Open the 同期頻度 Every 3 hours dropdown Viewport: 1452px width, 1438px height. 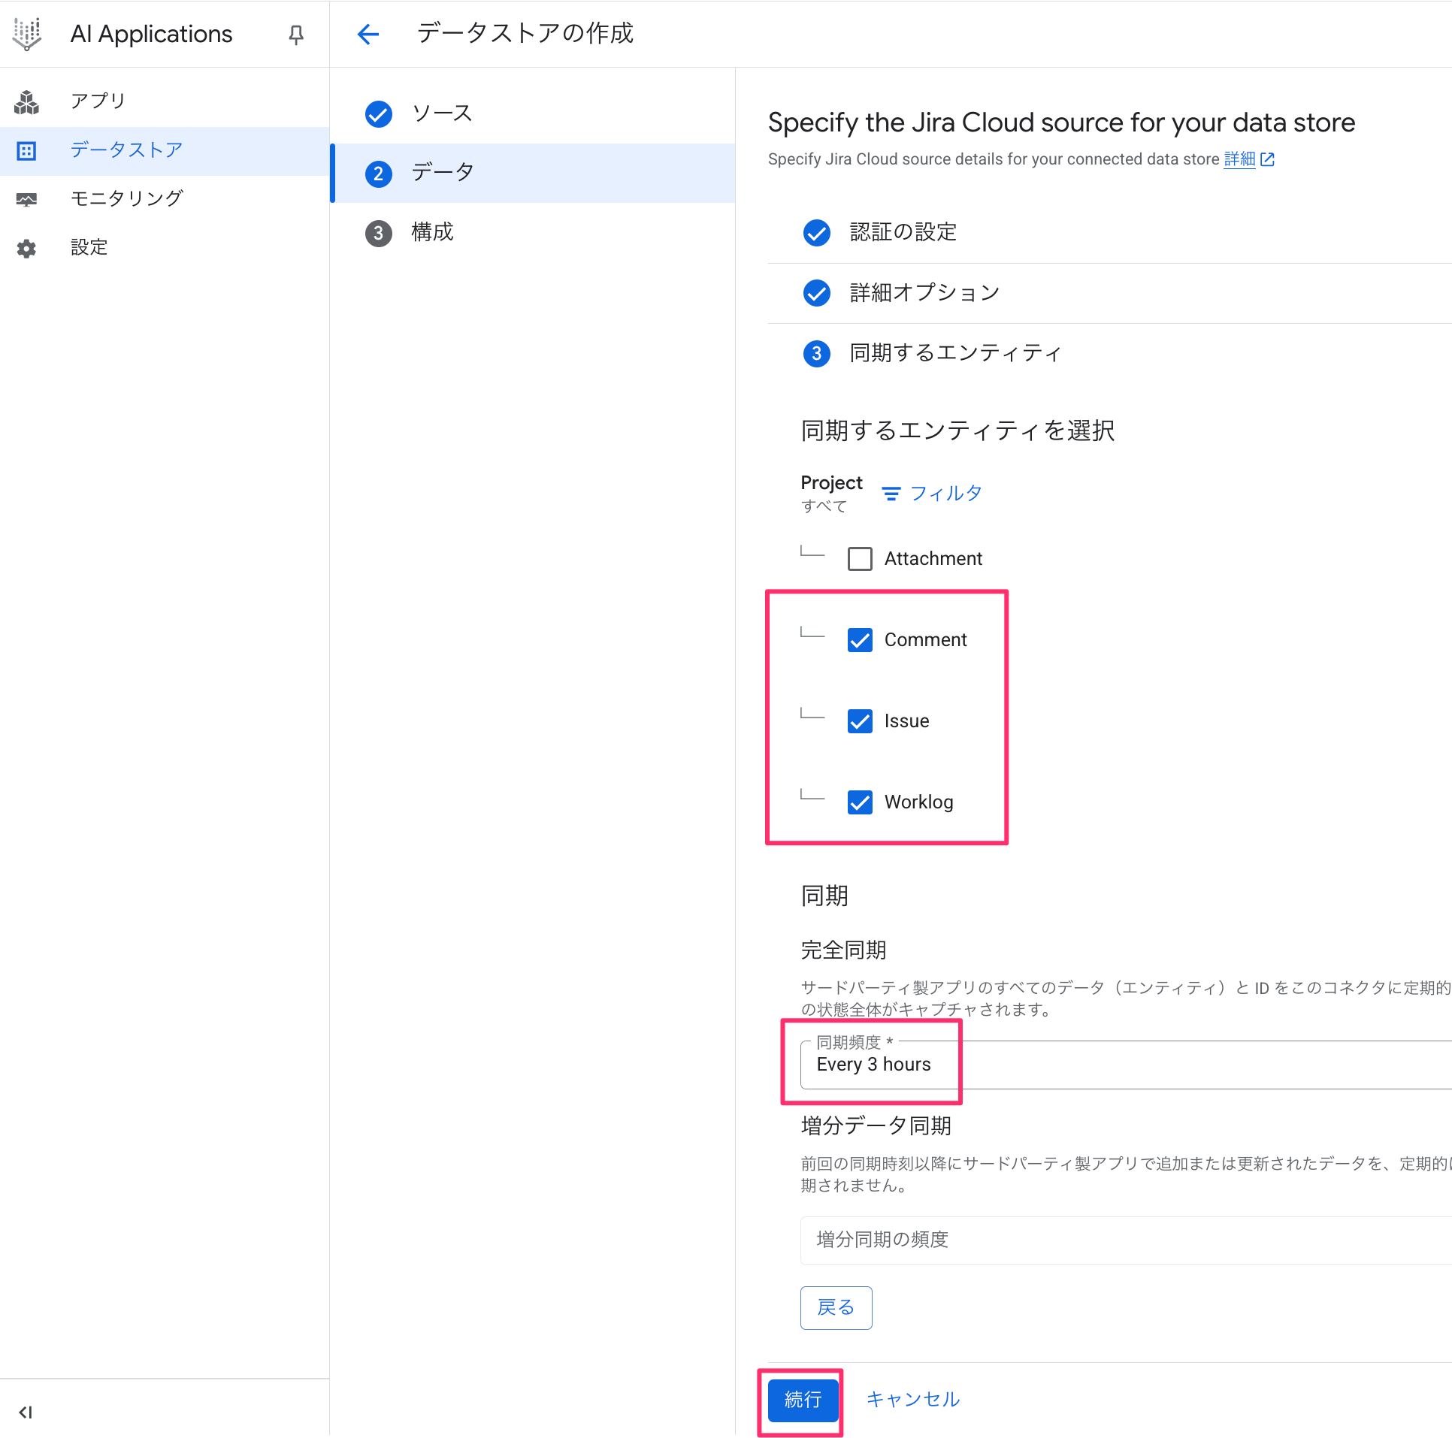coord(1126,1065)
